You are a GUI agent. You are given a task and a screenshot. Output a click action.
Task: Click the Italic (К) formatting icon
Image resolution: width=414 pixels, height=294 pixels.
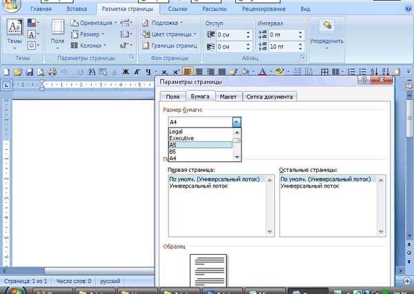click(137, 72)
